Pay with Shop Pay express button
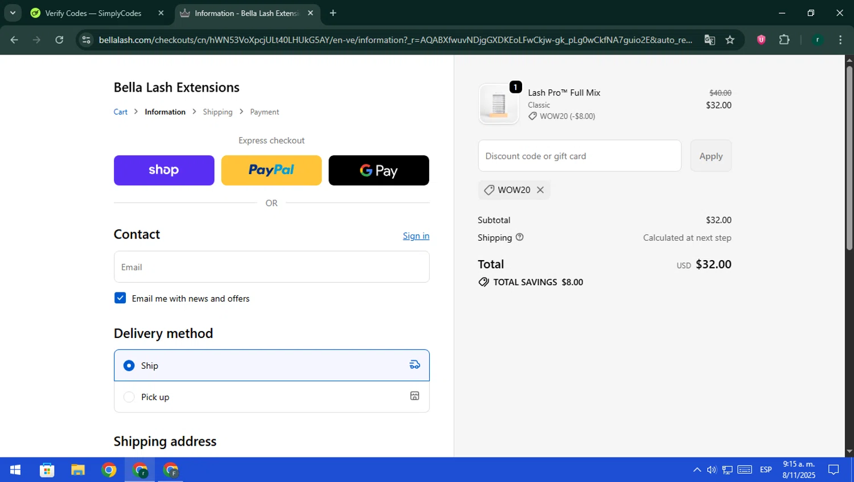The width and height of the screenshot is (854, 482). [164, 170]
